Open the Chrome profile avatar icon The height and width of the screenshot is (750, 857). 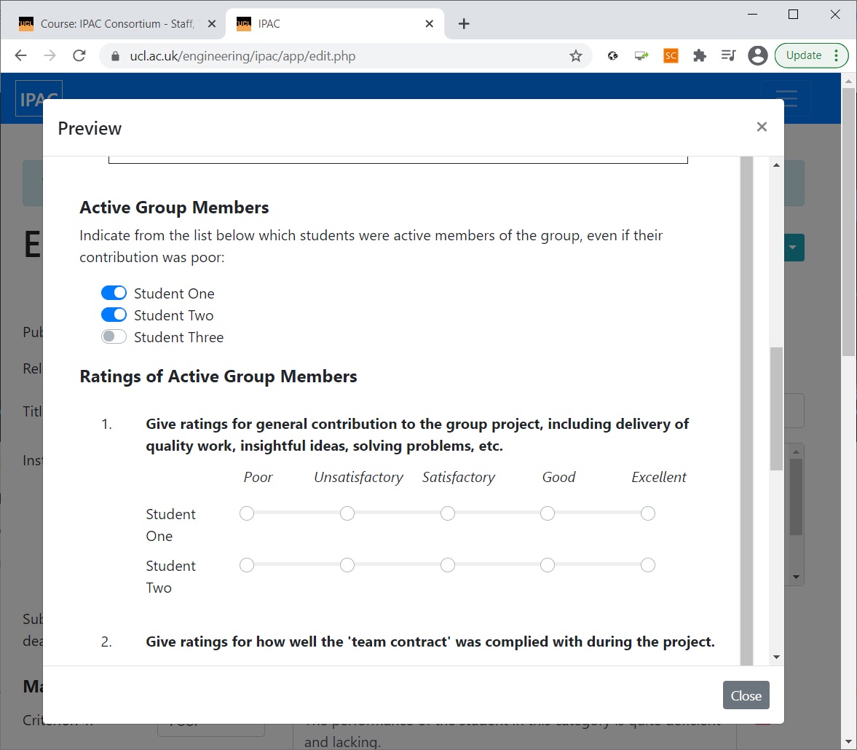pos(757,56)
